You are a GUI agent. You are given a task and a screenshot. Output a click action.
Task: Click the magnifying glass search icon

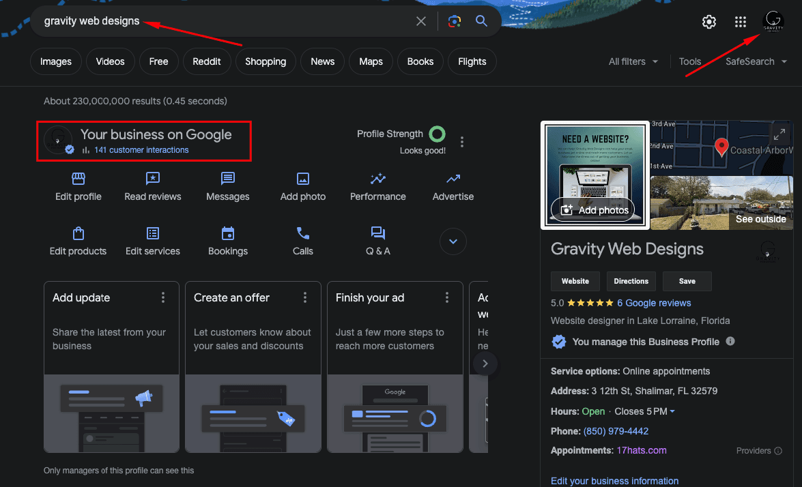(x=481, y=21)
